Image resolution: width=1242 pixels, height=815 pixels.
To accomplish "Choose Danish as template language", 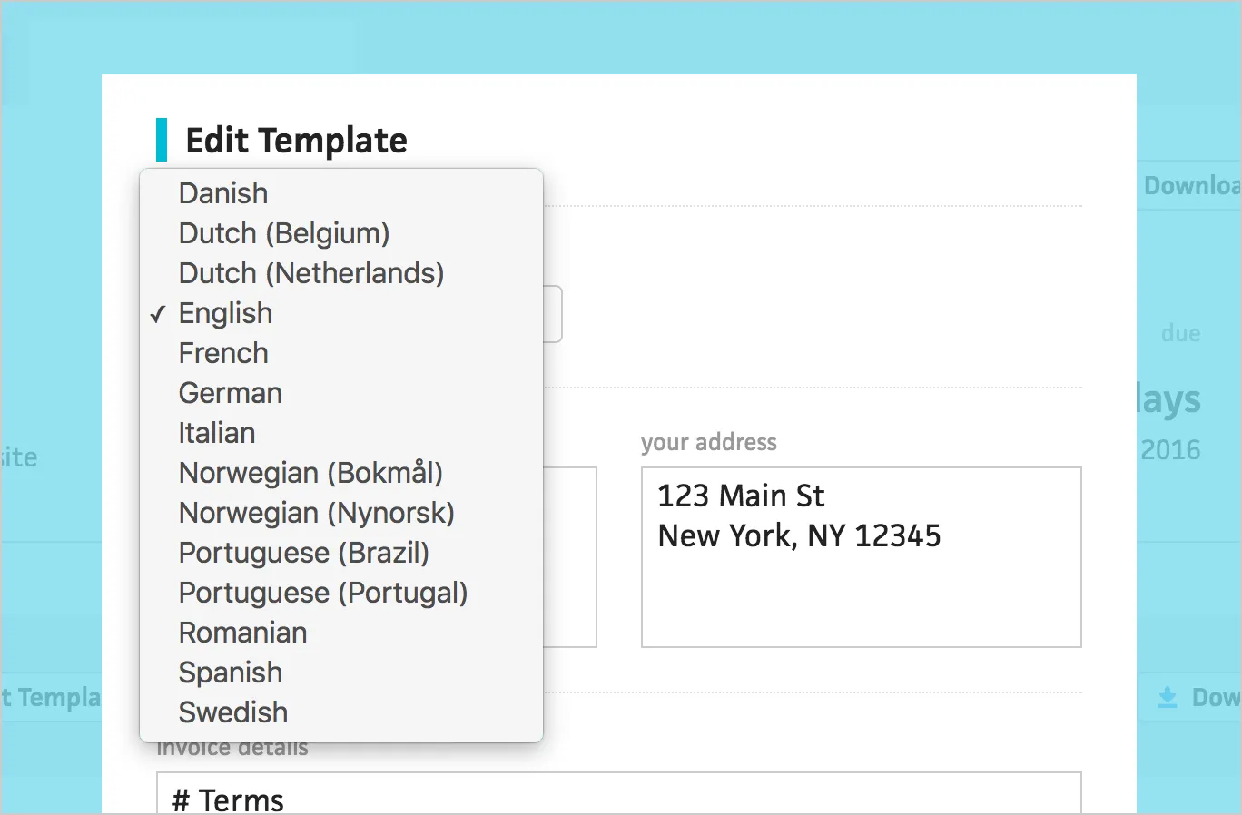I will (222, 193).
